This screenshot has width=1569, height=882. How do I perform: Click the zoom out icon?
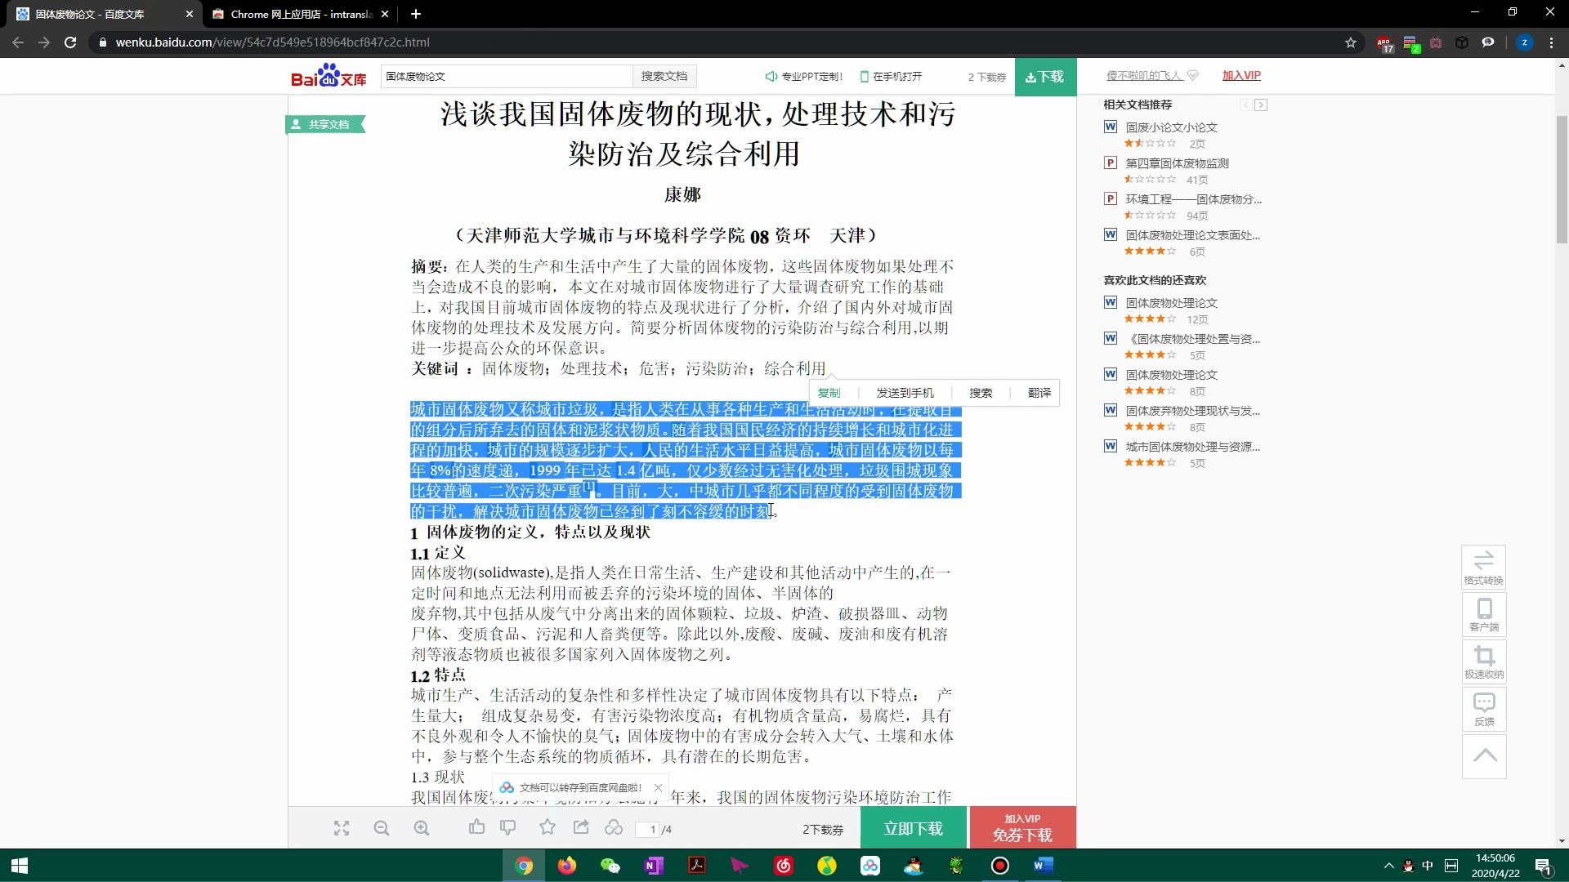click(380, 828)
